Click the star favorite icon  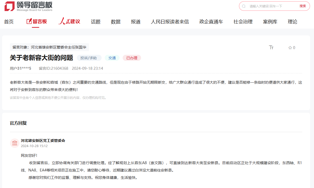pyautogui.click(x=290, y=48)
